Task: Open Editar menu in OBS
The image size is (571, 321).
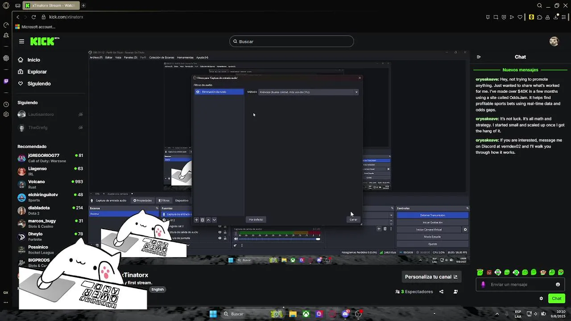Action: point(109,58)
